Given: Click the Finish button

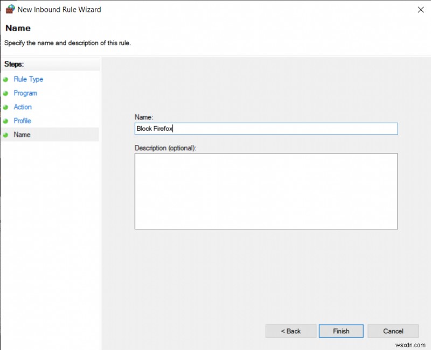Looking at the screenshot, I should click(341, 331).
